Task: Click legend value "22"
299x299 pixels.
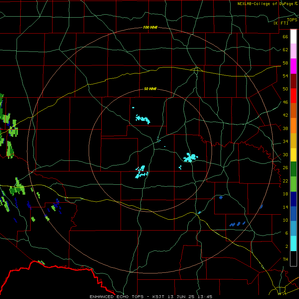Action: pos(285,181)
